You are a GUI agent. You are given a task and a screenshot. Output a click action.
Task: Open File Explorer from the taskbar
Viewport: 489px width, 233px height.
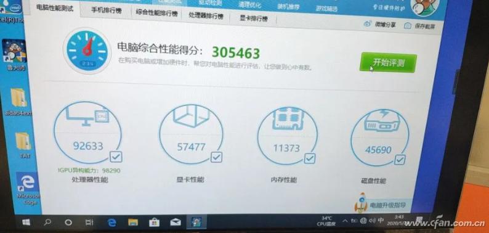(133, 222)
